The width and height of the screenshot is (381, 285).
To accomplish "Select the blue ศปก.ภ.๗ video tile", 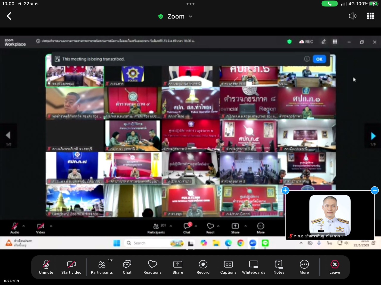I will click(x=75, y=168).
